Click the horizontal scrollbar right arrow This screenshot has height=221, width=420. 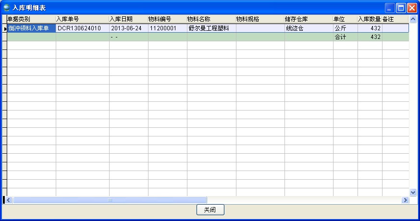[x=405, y=200]
